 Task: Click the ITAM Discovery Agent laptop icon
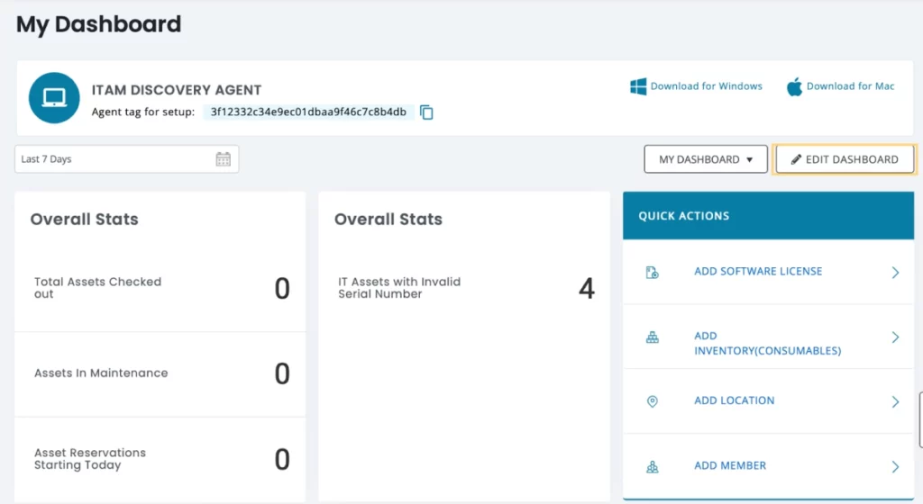tap(54, 98)
